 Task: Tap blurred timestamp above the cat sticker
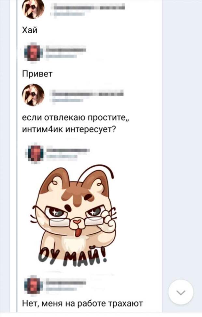coord(62,156)
